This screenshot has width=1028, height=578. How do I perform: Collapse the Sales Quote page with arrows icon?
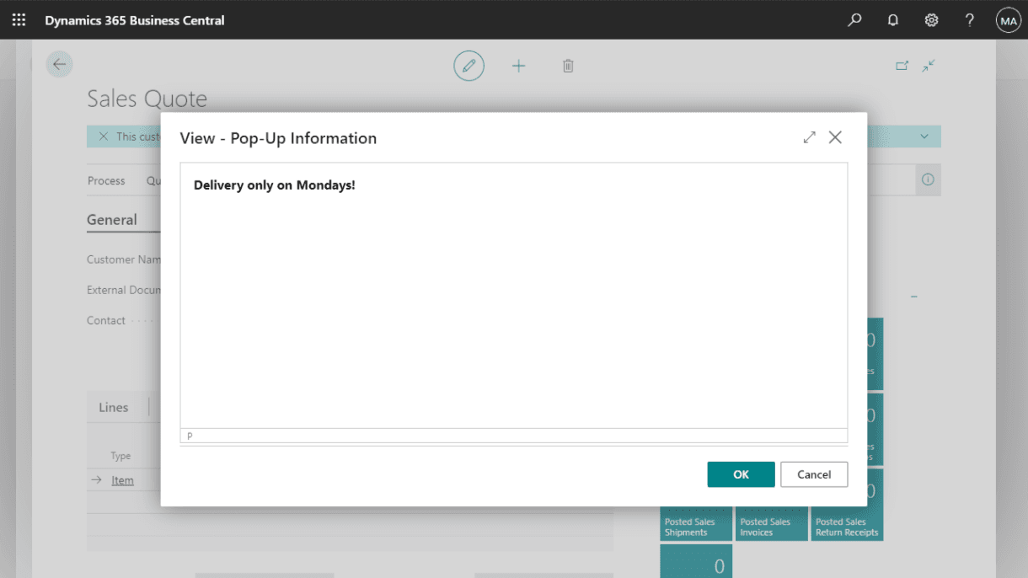click(929, 65)
